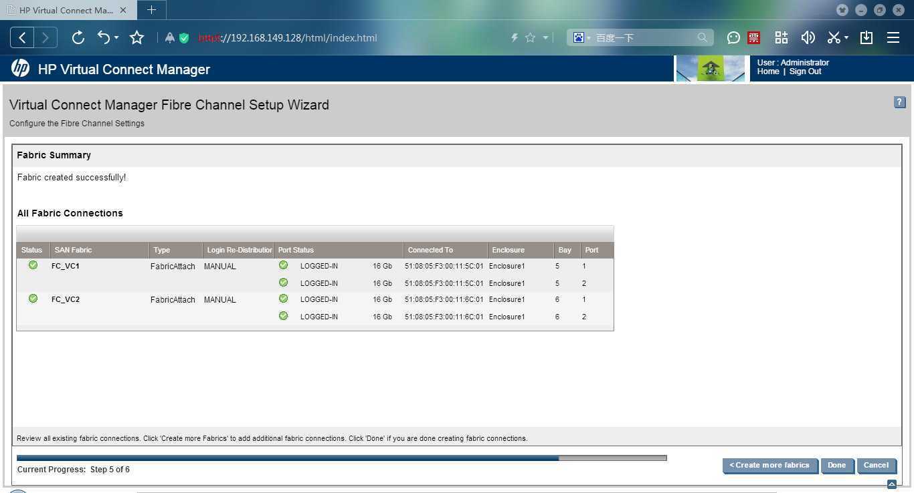The height and width of the screenshot is (493, 914).
Task: Open the chat bubble toolbar icon
Action: pos(733,37)
